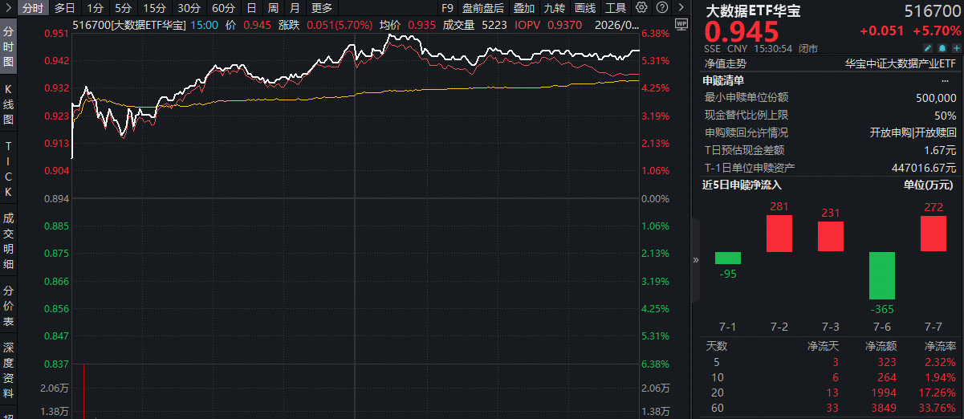Open 深度资料 sidebar tab
This screenshot has height=419, width=964.
click(x=8, y=370)
